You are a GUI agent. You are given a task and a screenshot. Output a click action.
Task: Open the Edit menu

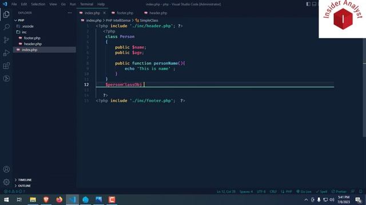pyautogui.click(x=24, y=4)
